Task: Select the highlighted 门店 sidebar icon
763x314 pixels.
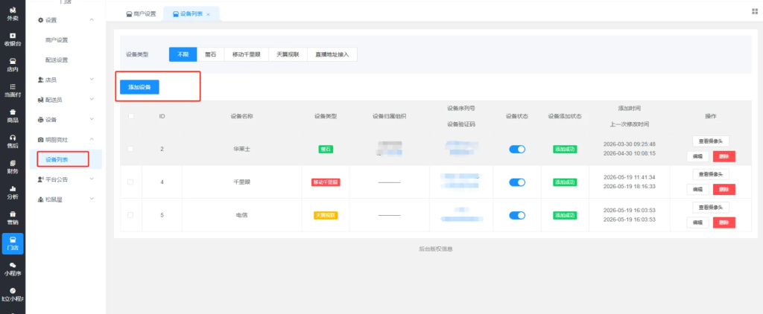Action: tap(13, 243)
